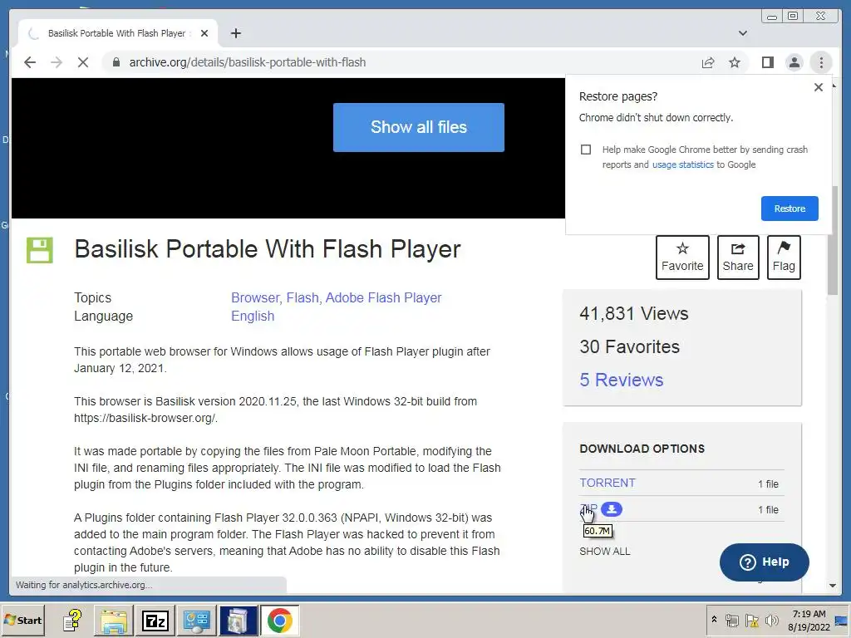Click Show all files button
Screen dimensions: 851x638
click(419, 127)
